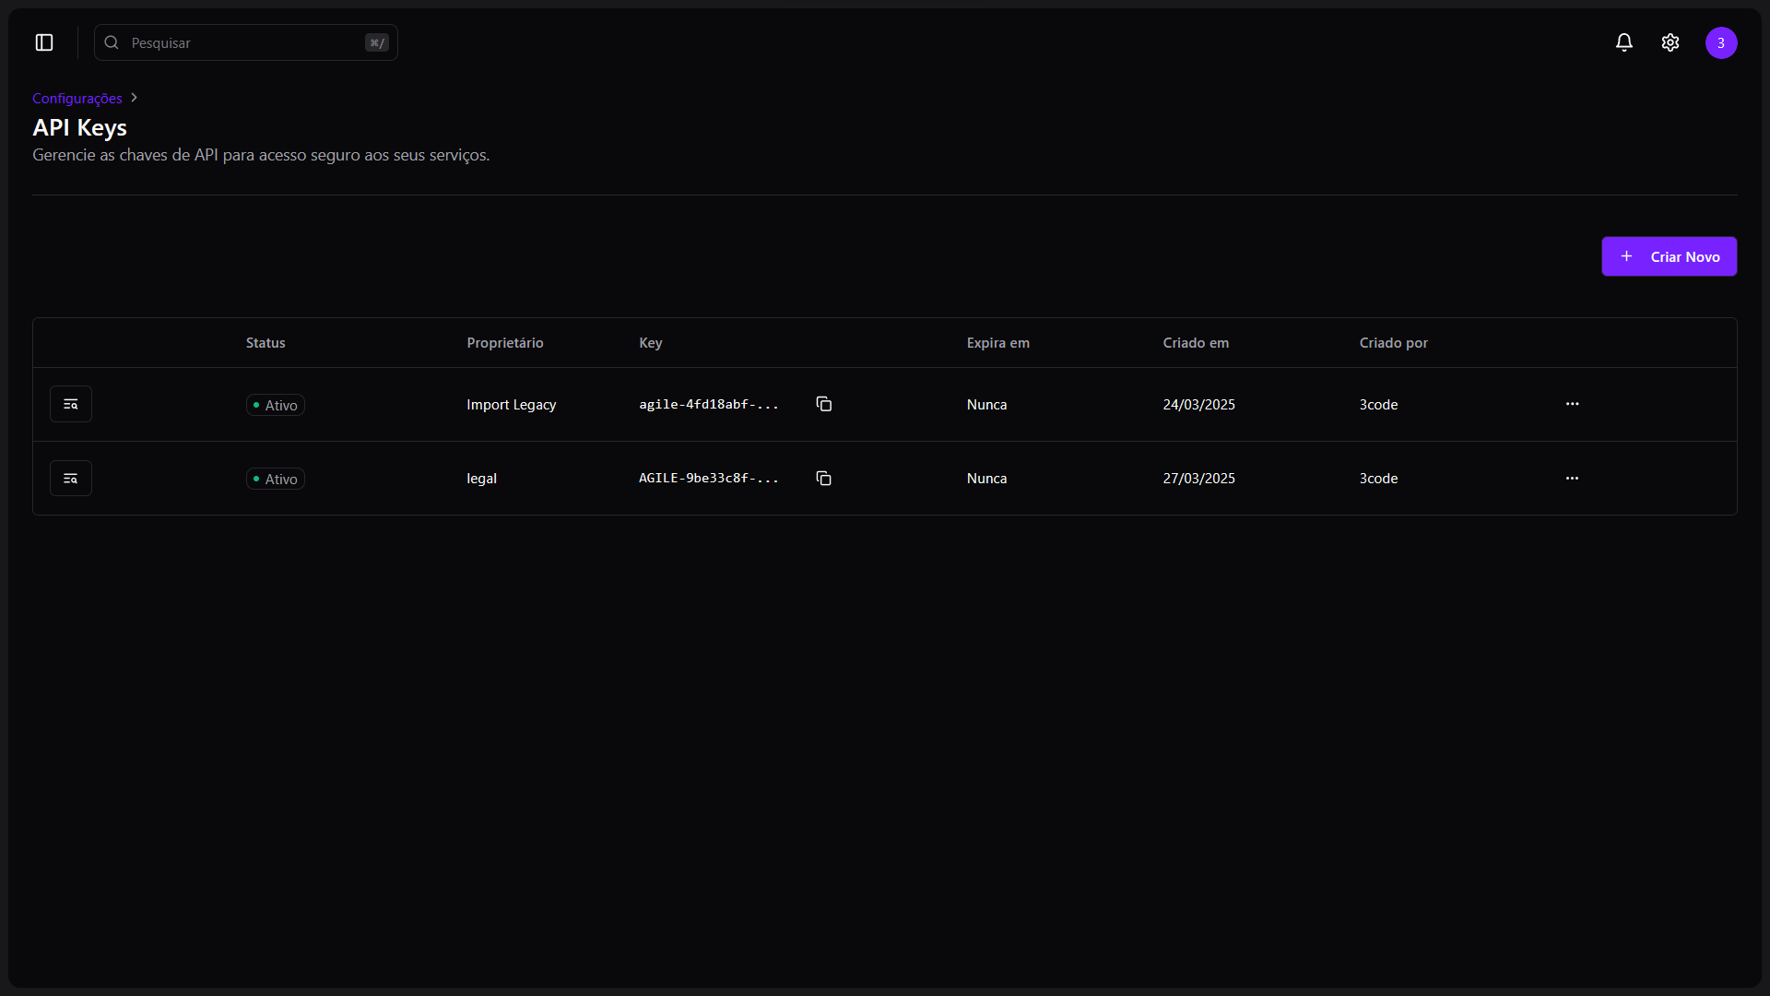Viewport: 1770px width, 996px height.
Task: Click the keyboard shortcut badge in search bar
Action: click(x=376, y=42)
